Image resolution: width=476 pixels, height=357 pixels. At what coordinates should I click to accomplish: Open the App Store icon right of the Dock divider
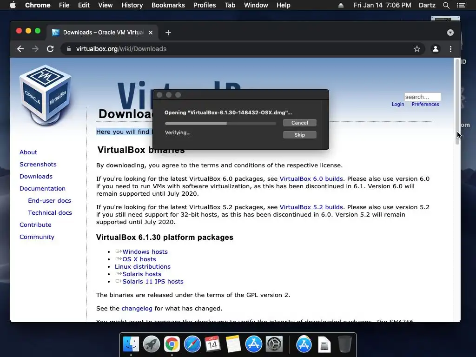coord(304,344)
